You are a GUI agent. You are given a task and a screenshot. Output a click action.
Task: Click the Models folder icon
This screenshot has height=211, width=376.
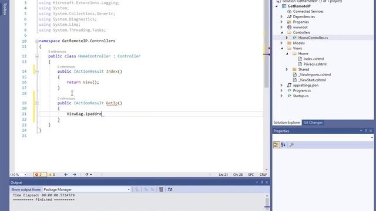pyautogui.click(x=289, y=43)
